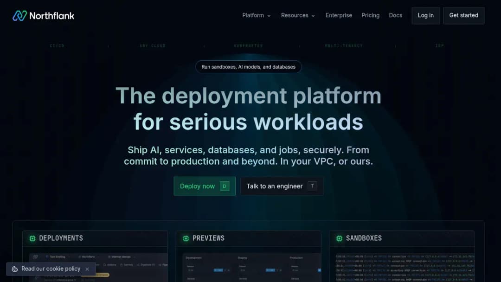Viewport: 501px width, 282px height.
Task: Click the chip icon beside SANDBOXES
Action: pos(339,238)
